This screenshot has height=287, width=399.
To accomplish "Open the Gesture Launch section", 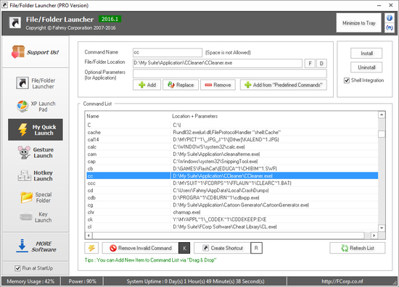I will pos(36,152).
